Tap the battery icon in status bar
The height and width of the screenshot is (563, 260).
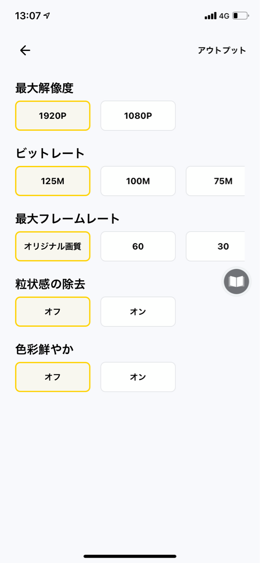coord(240,16)
